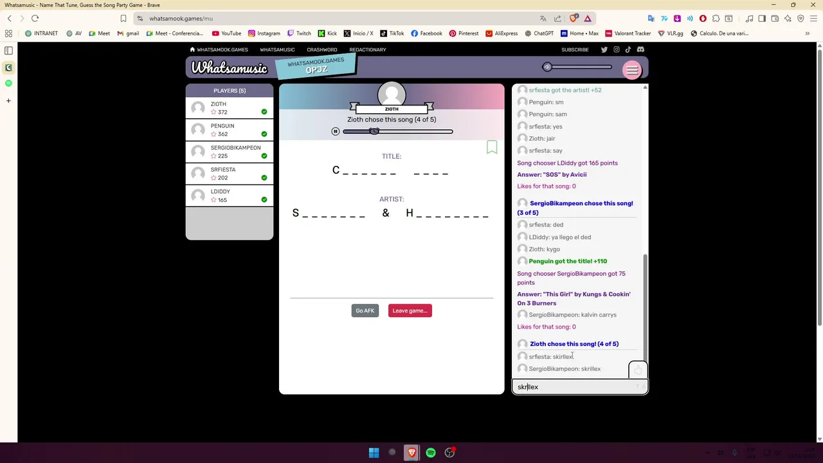Open the INTRANET bookmark

pos(41,33)
